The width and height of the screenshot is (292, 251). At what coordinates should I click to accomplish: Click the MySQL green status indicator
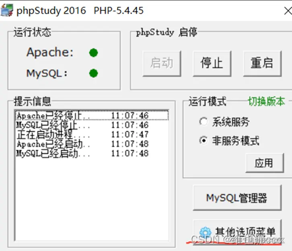pyautogui.click(x=93, y=73)
